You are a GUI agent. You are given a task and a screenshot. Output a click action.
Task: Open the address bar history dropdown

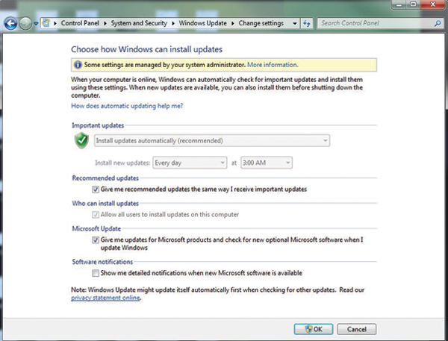(295, 23)
